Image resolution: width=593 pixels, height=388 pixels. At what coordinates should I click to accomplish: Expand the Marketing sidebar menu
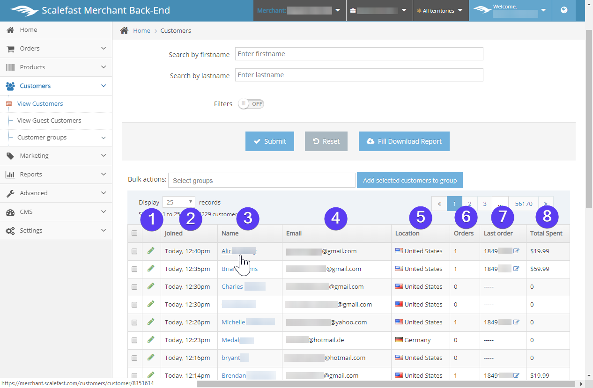tap(56, 155)
